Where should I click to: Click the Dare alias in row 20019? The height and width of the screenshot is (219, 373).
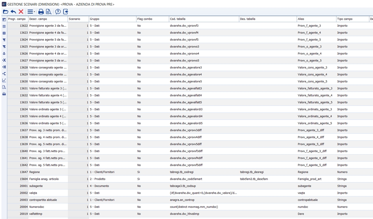tap(316, 214)
